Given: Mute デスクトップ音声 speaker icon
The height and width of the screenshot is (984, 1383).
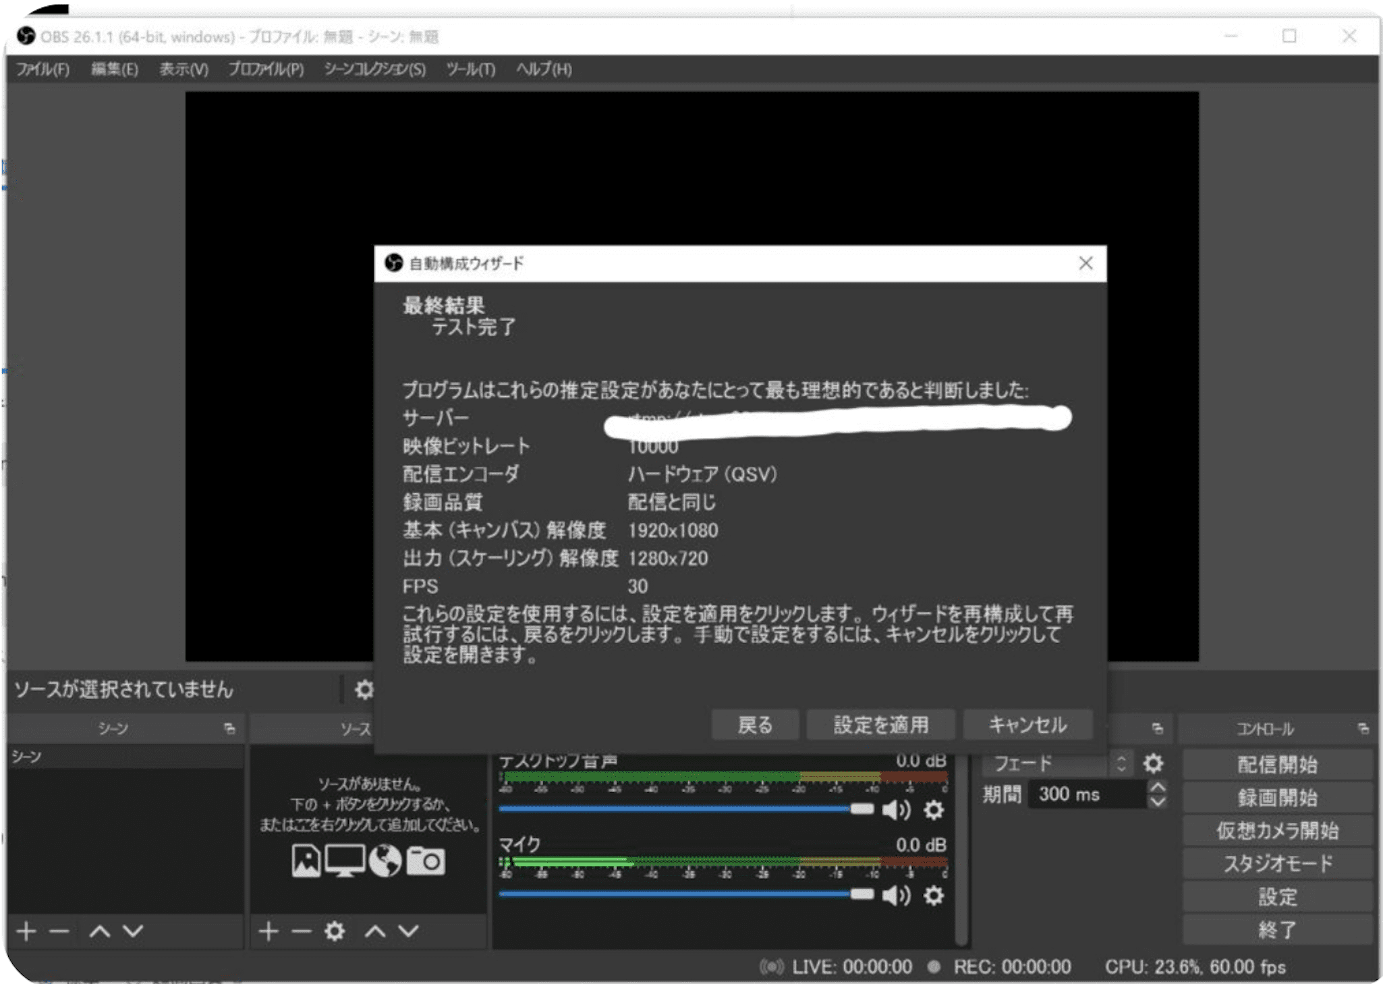Looking at the screenshot, I should tap(897, 810).
